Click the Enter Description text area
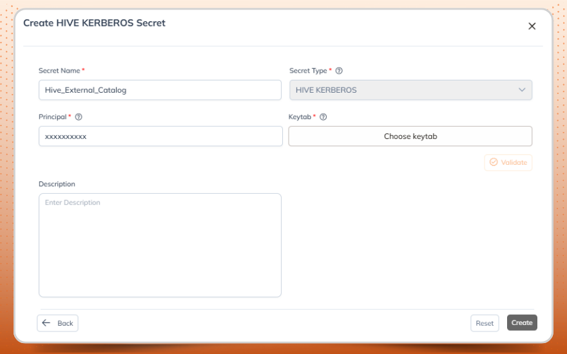Screen dimensions: 567x354 point(160,245)
